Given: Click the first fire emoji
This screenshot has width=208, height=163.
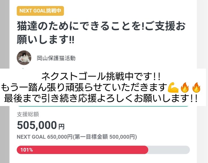Looking at the screenshot, I should pyautogui.click(x=184, y=87).
